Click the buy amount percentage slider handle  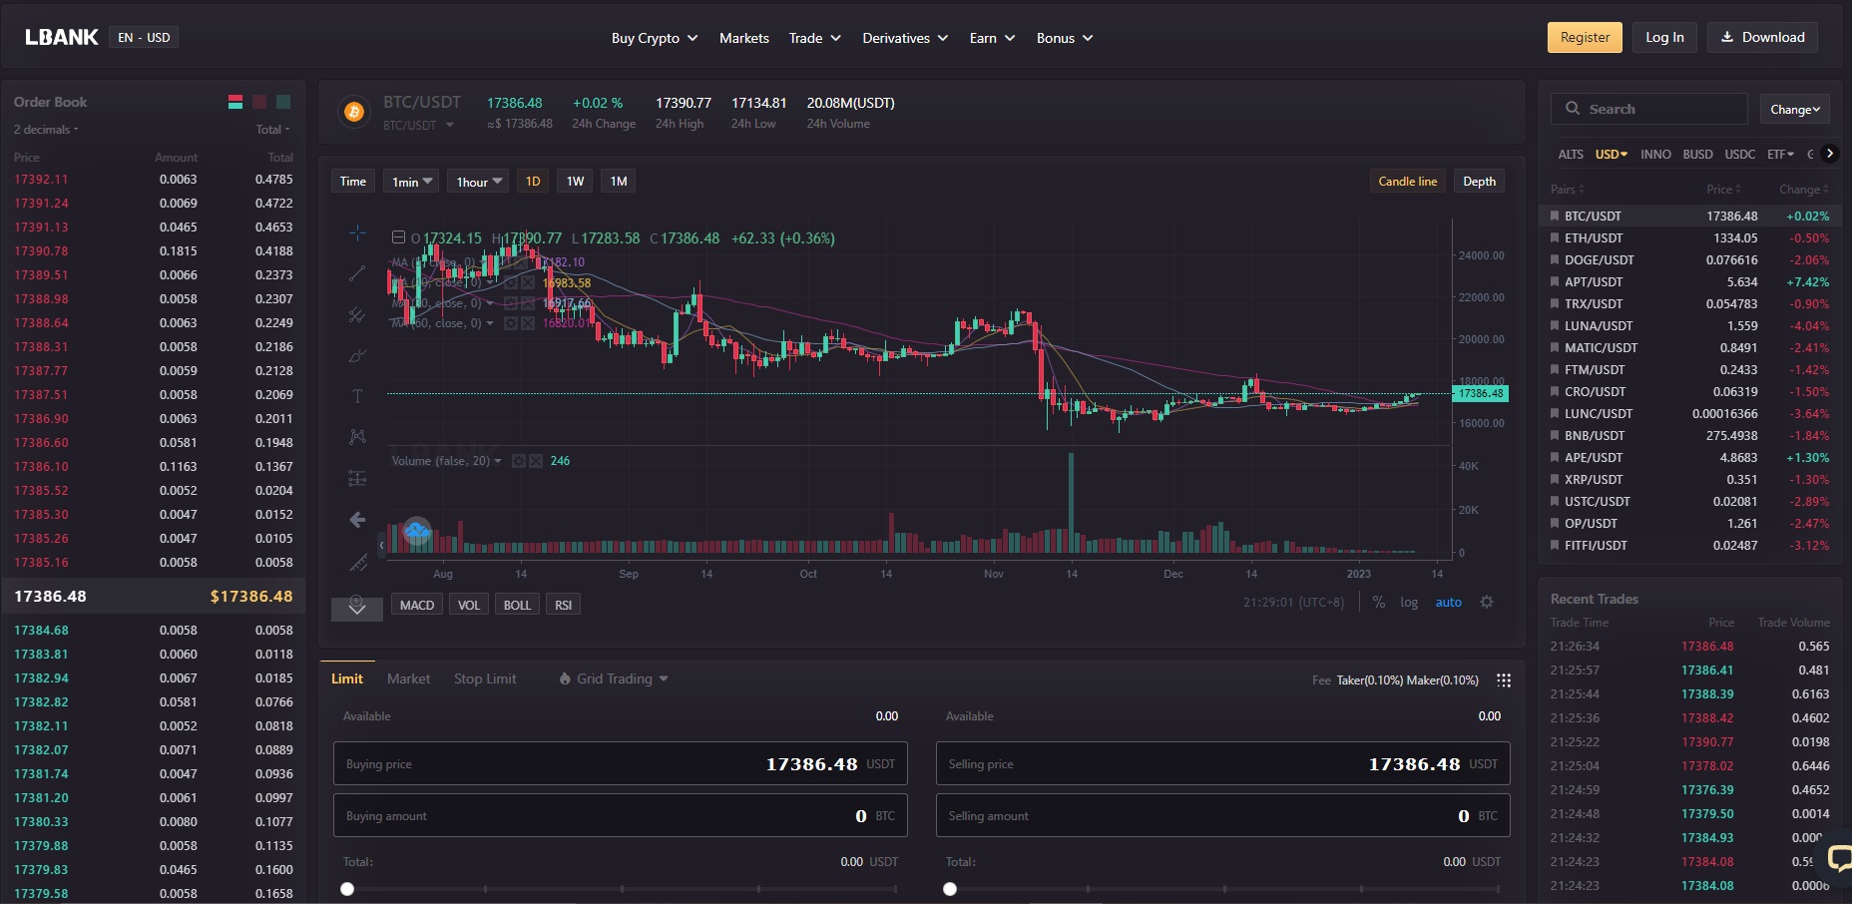347,888
